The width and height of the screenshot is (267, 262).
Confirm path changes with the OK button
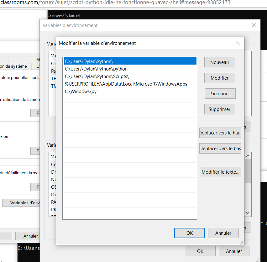click(x=189, y=233)
